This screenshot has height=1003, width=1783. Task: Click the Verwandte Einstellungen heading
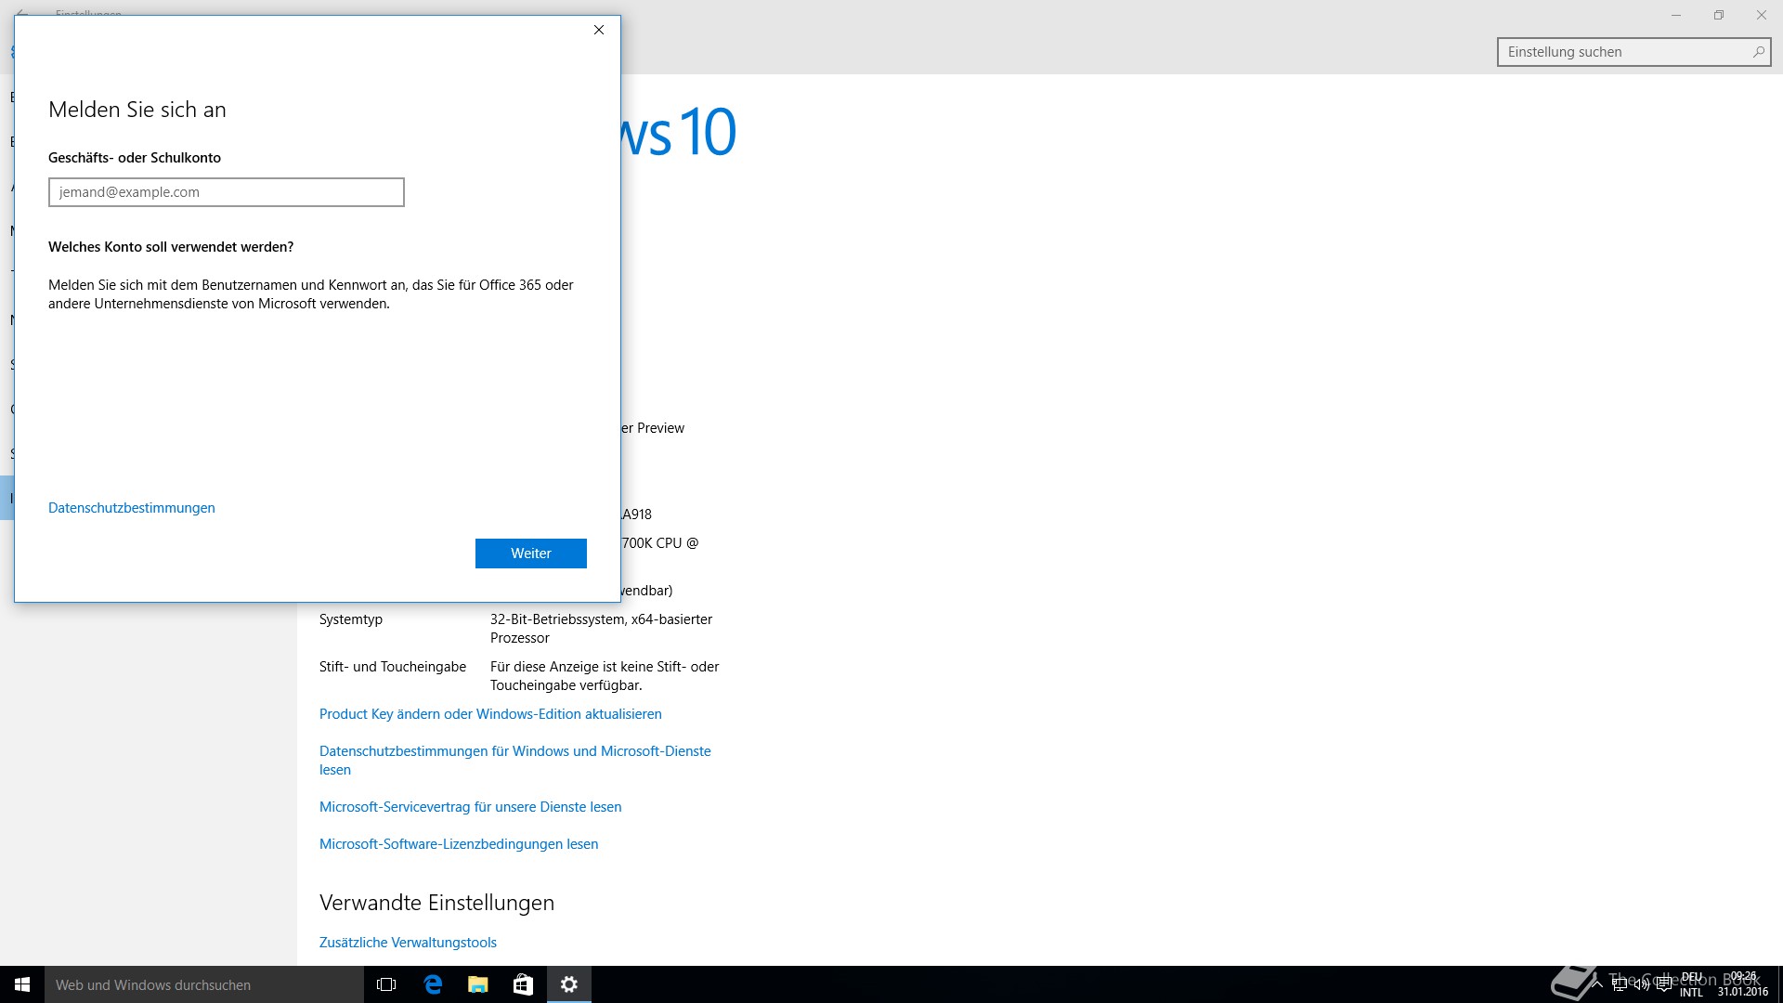point(436,903)
